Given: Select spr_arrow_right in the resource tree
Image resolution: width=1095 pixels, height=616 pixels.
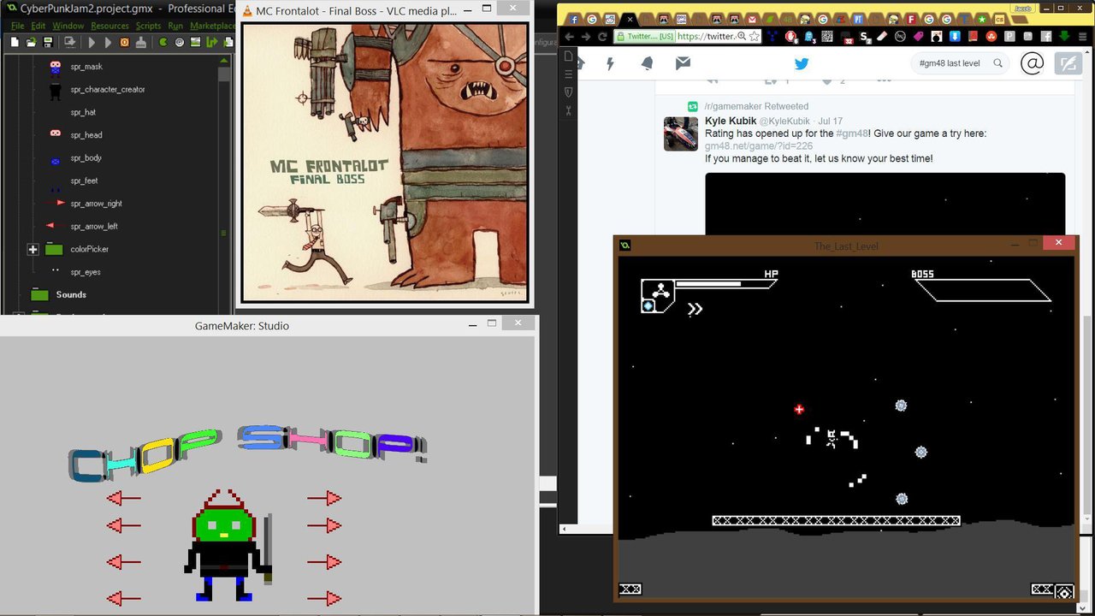Looking at the screenshot, I should pos(97,204).
